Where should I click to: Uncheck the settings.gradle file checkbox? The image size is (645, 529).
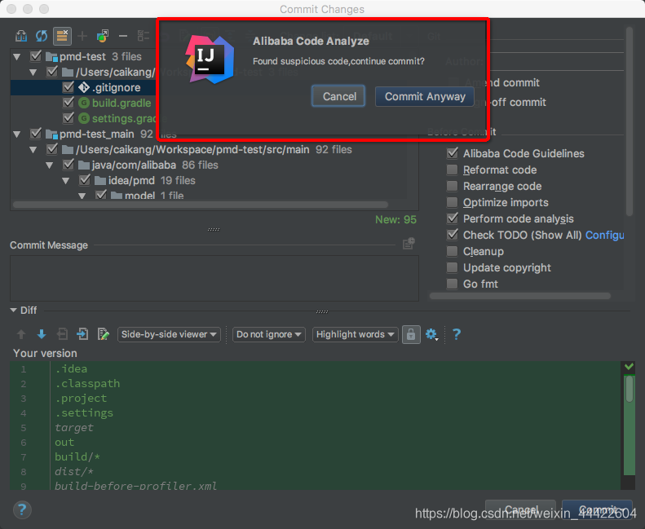coord(68,118)
